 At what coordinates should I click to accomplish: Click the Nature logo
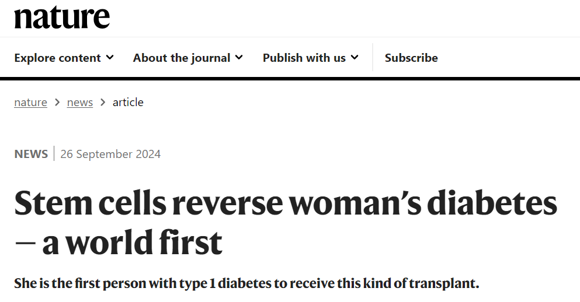point(62,17)
